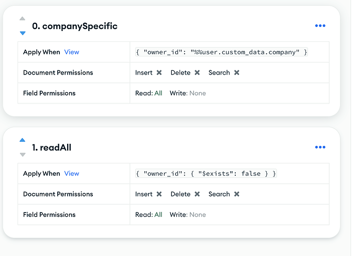Image resolution: width=356 pixels, height=256 pixels.
Task: Click the 1. readAll role title
Action: 52,147
